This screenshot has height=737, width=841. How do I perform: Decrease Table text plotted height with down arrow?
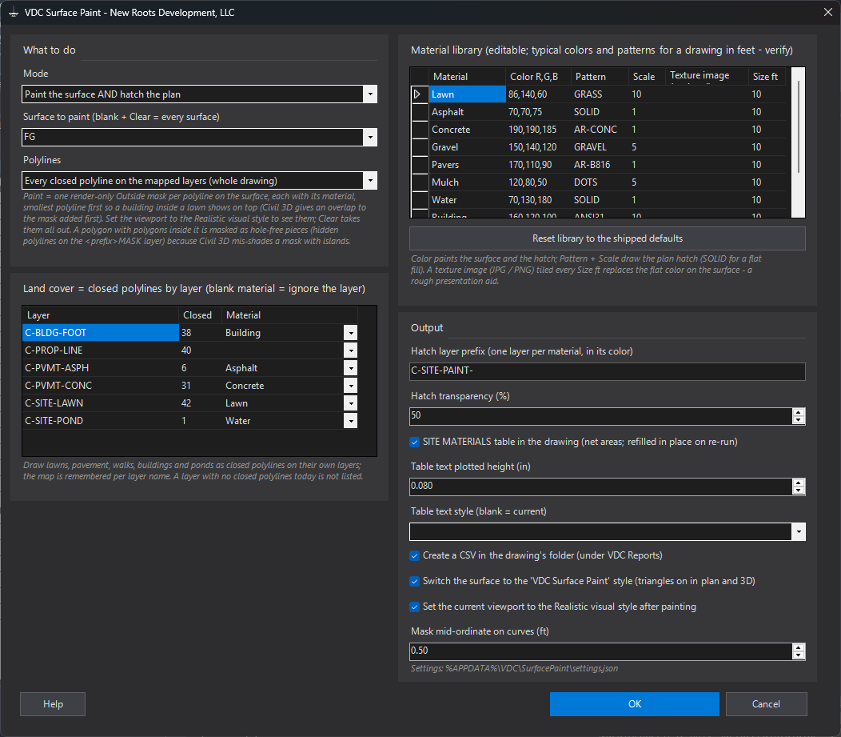[x=799, y=491]
